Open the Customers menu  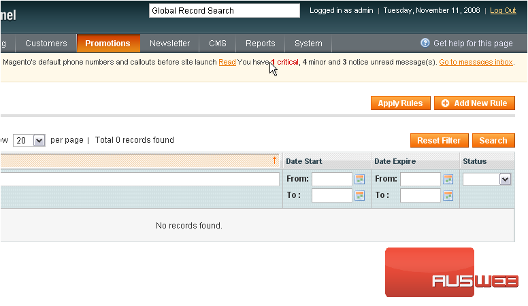[46, 44]
